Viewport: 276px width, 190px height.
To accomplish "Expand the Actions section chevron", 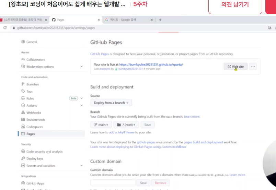I will click(x=81, y=105).
